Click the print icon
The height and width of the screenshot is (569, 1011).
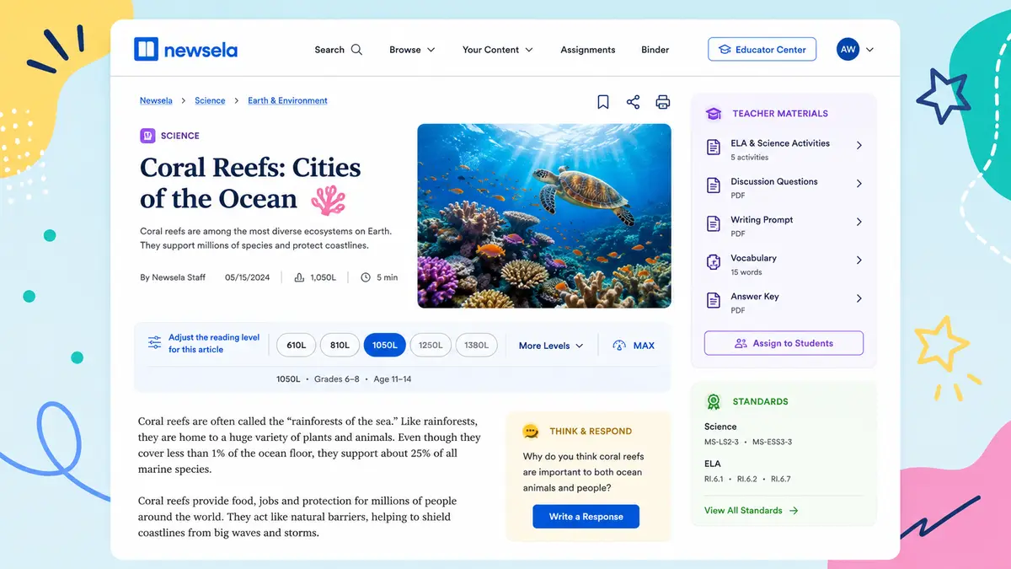(663, 102)
